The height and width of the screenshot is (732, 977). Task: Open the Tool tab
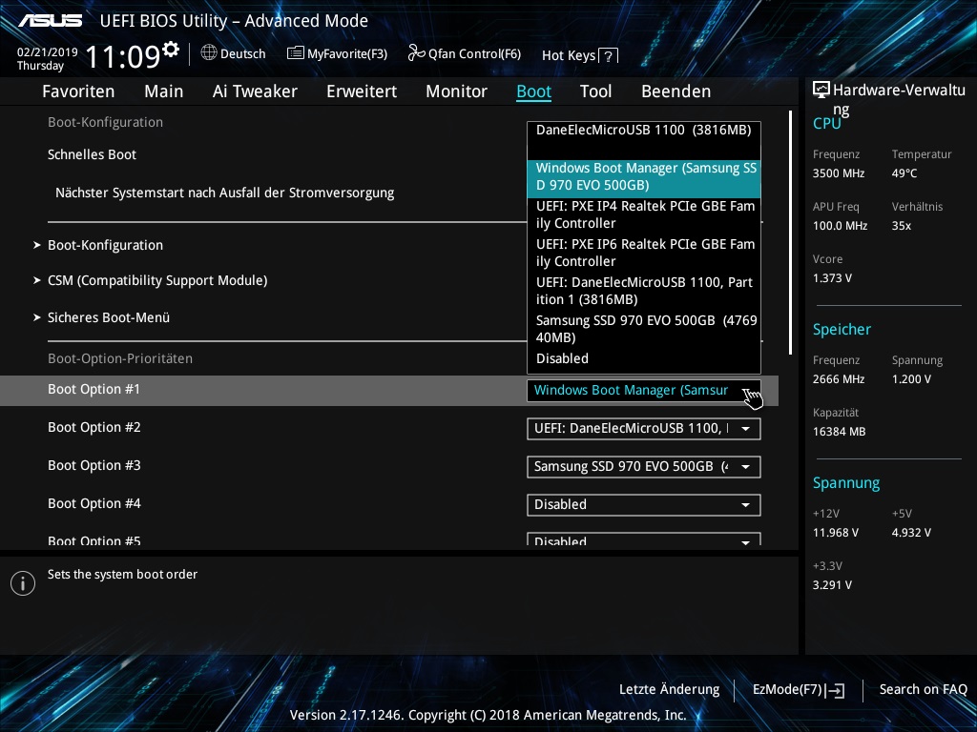pyautogui.click(x=595, y=91)
